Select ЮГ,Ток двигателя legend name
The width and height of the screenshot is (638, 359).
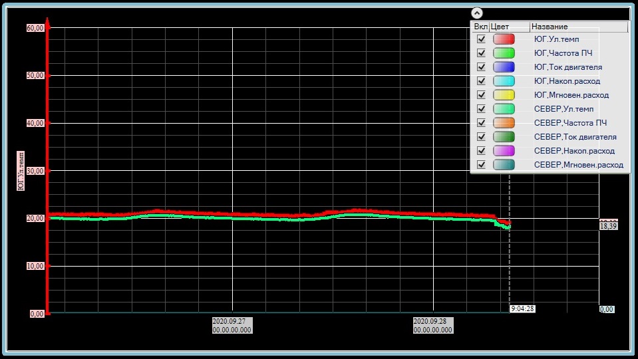coord(568,67)
